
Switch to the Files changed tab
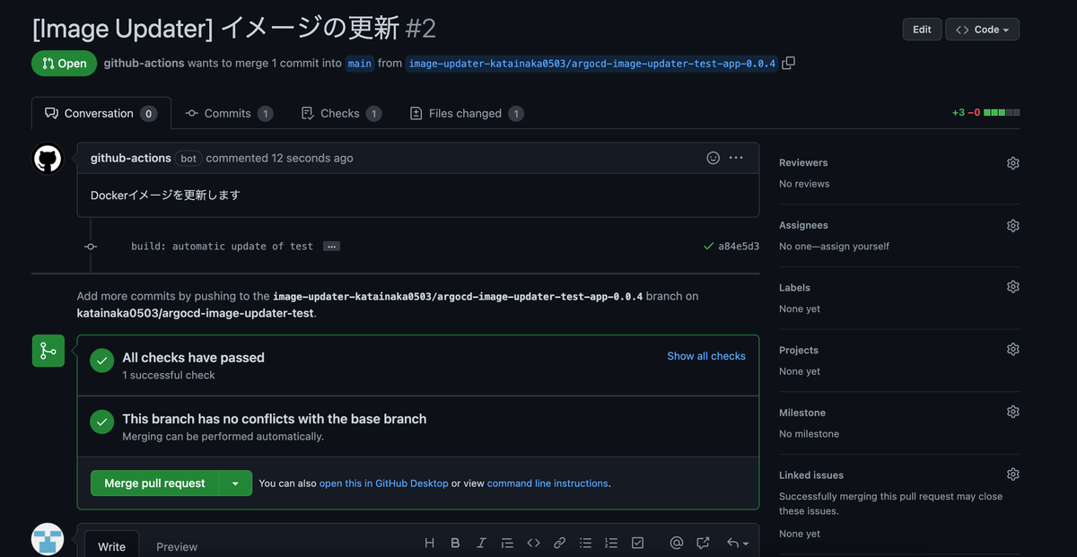pos(467,113)
